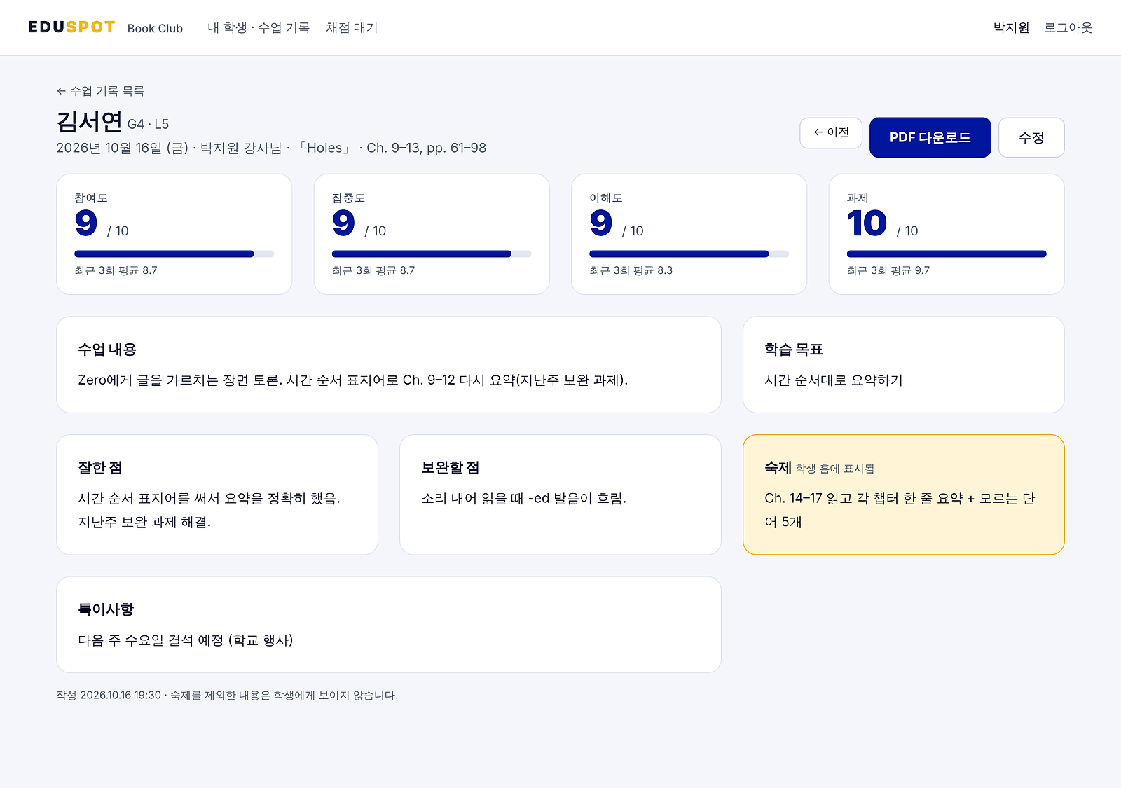Go back to 수업 기록 목록

point(100,91)
